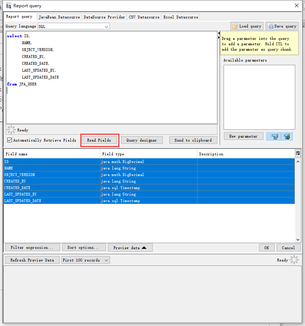Screen dimensions: 305x326
Task: Click Send to clipboard
Action: tap(193, 140)
